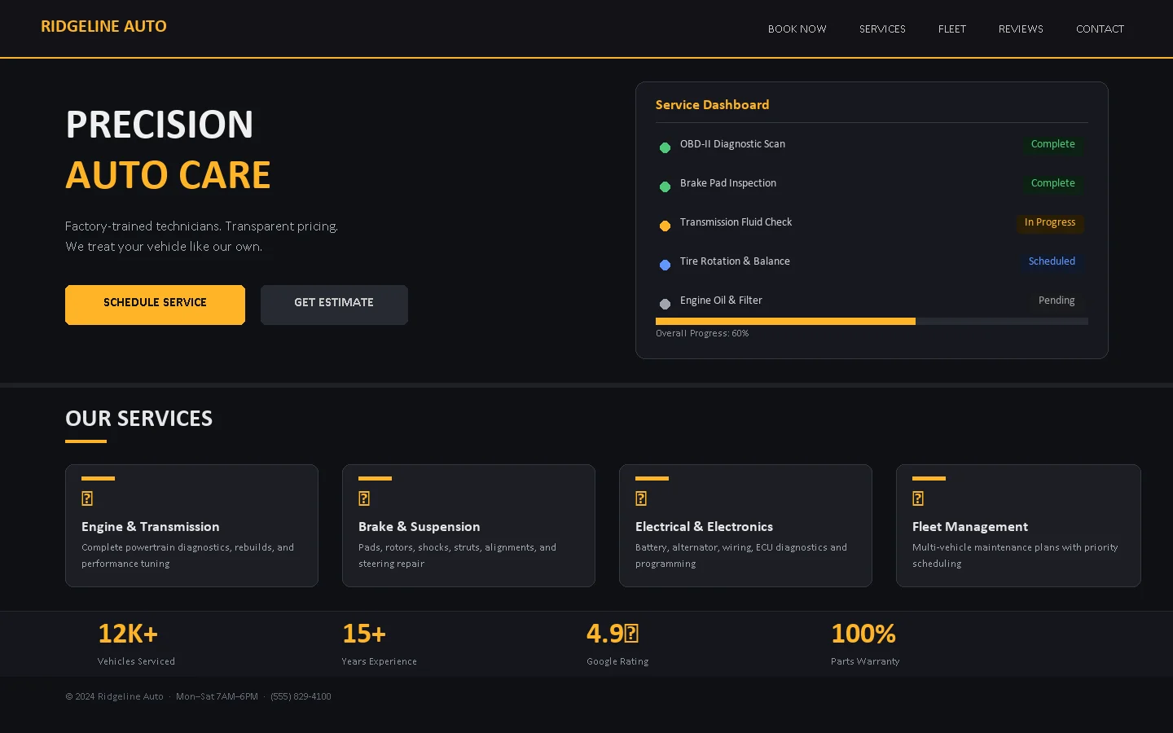The image size is (1173, 733).
Task: Open the Engine & Transmission card title
Action: (x=151, y=527)
